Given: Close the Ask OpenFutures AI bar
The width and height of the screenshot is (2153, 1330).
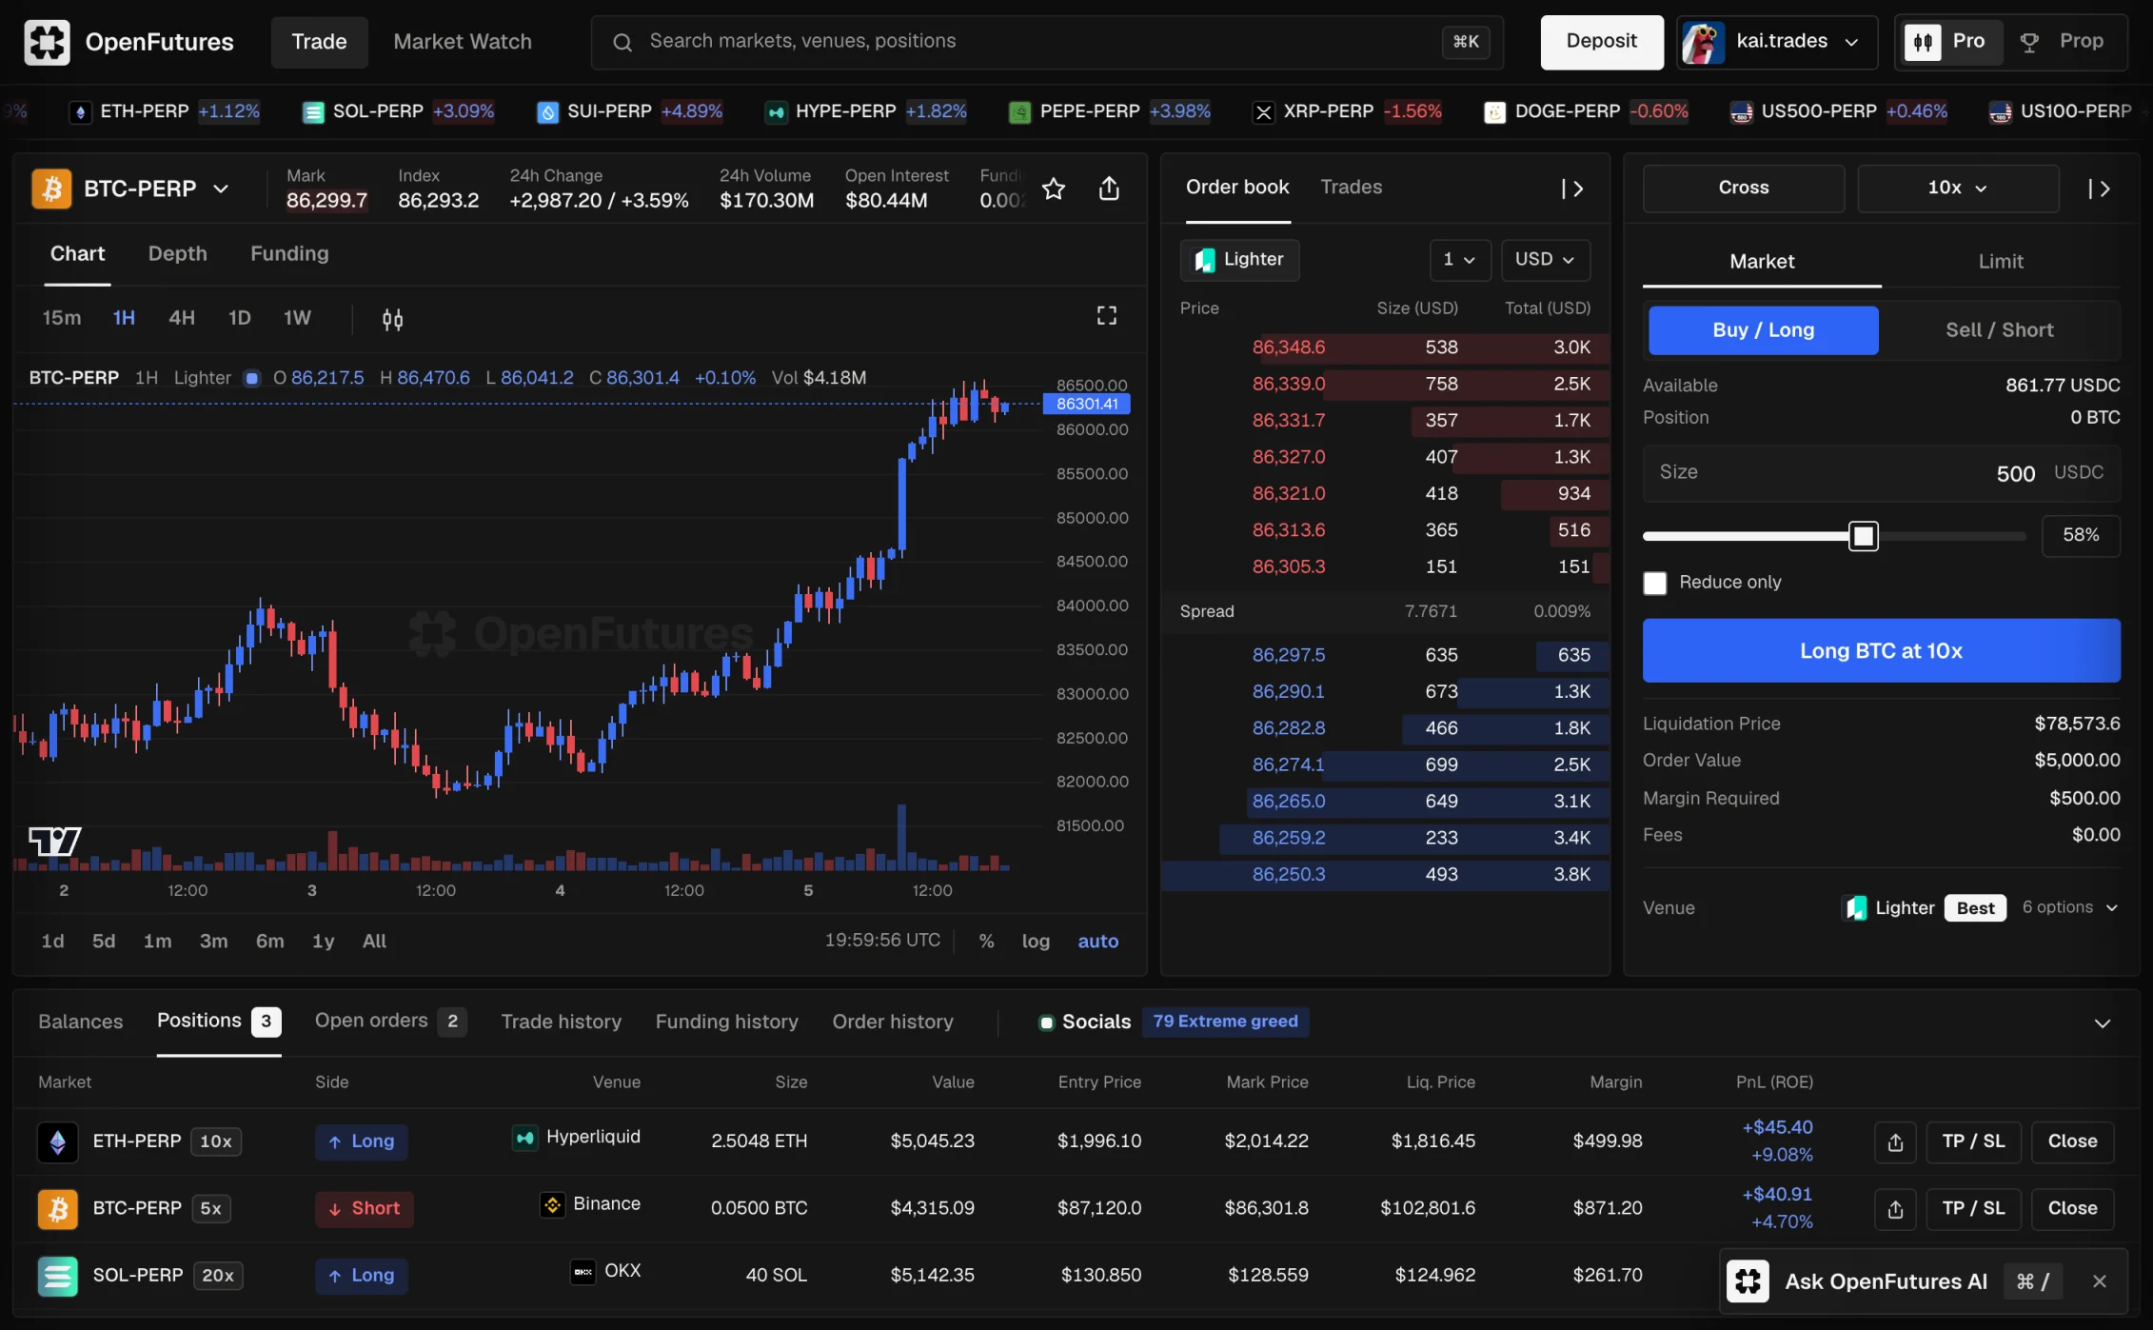Looking at the screenshot, I should click(x=2099, y=1281).
